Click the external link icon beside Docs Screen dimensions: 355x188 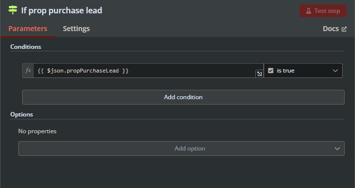tap(344, 29)
